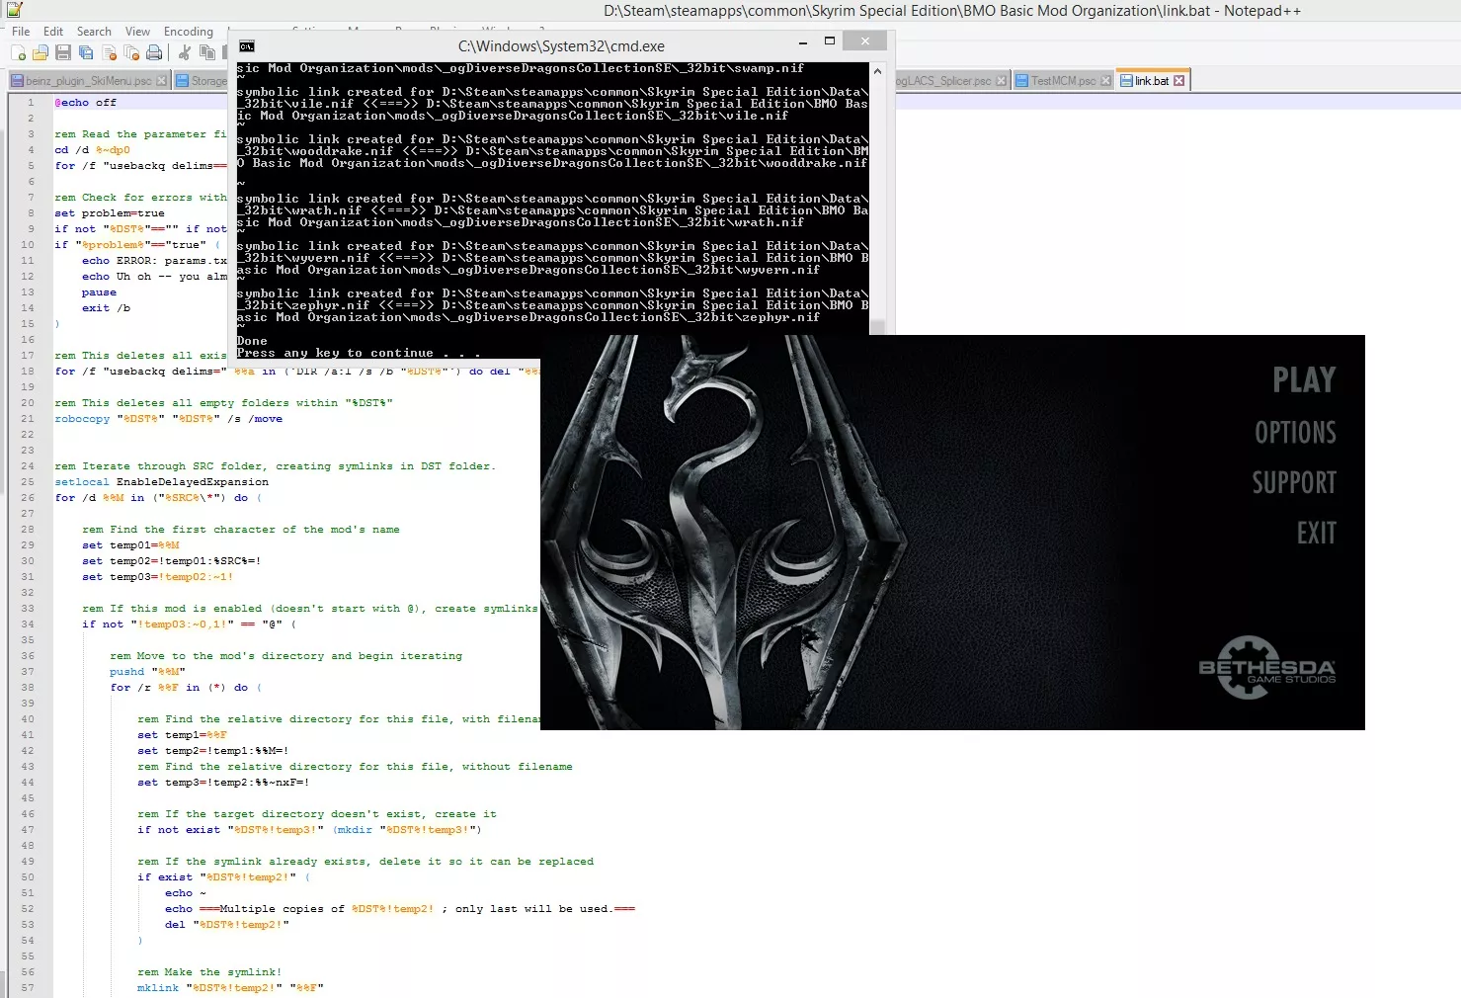The height and width of the screenshot is (998, 1461).
Task: Click PLAY in the Skyrim launcher
Action: 1304,380
